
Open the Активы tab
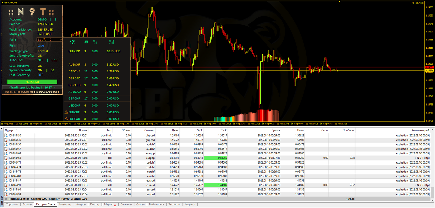27,205
